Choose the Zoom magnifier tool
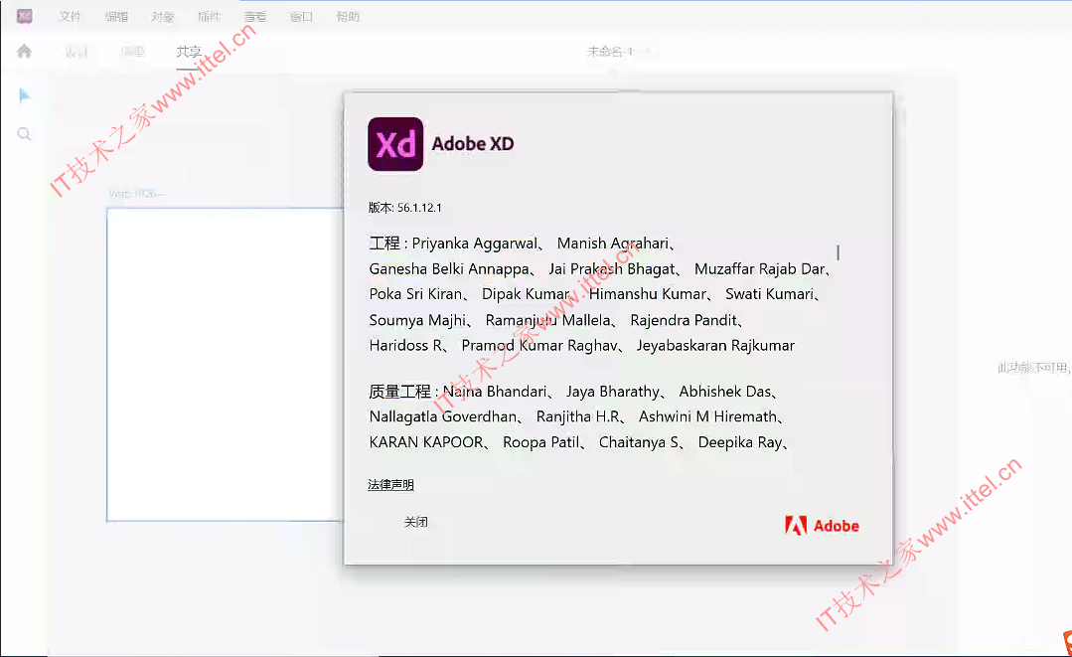This screenshot has height=657, width=1072. point(24,134)
